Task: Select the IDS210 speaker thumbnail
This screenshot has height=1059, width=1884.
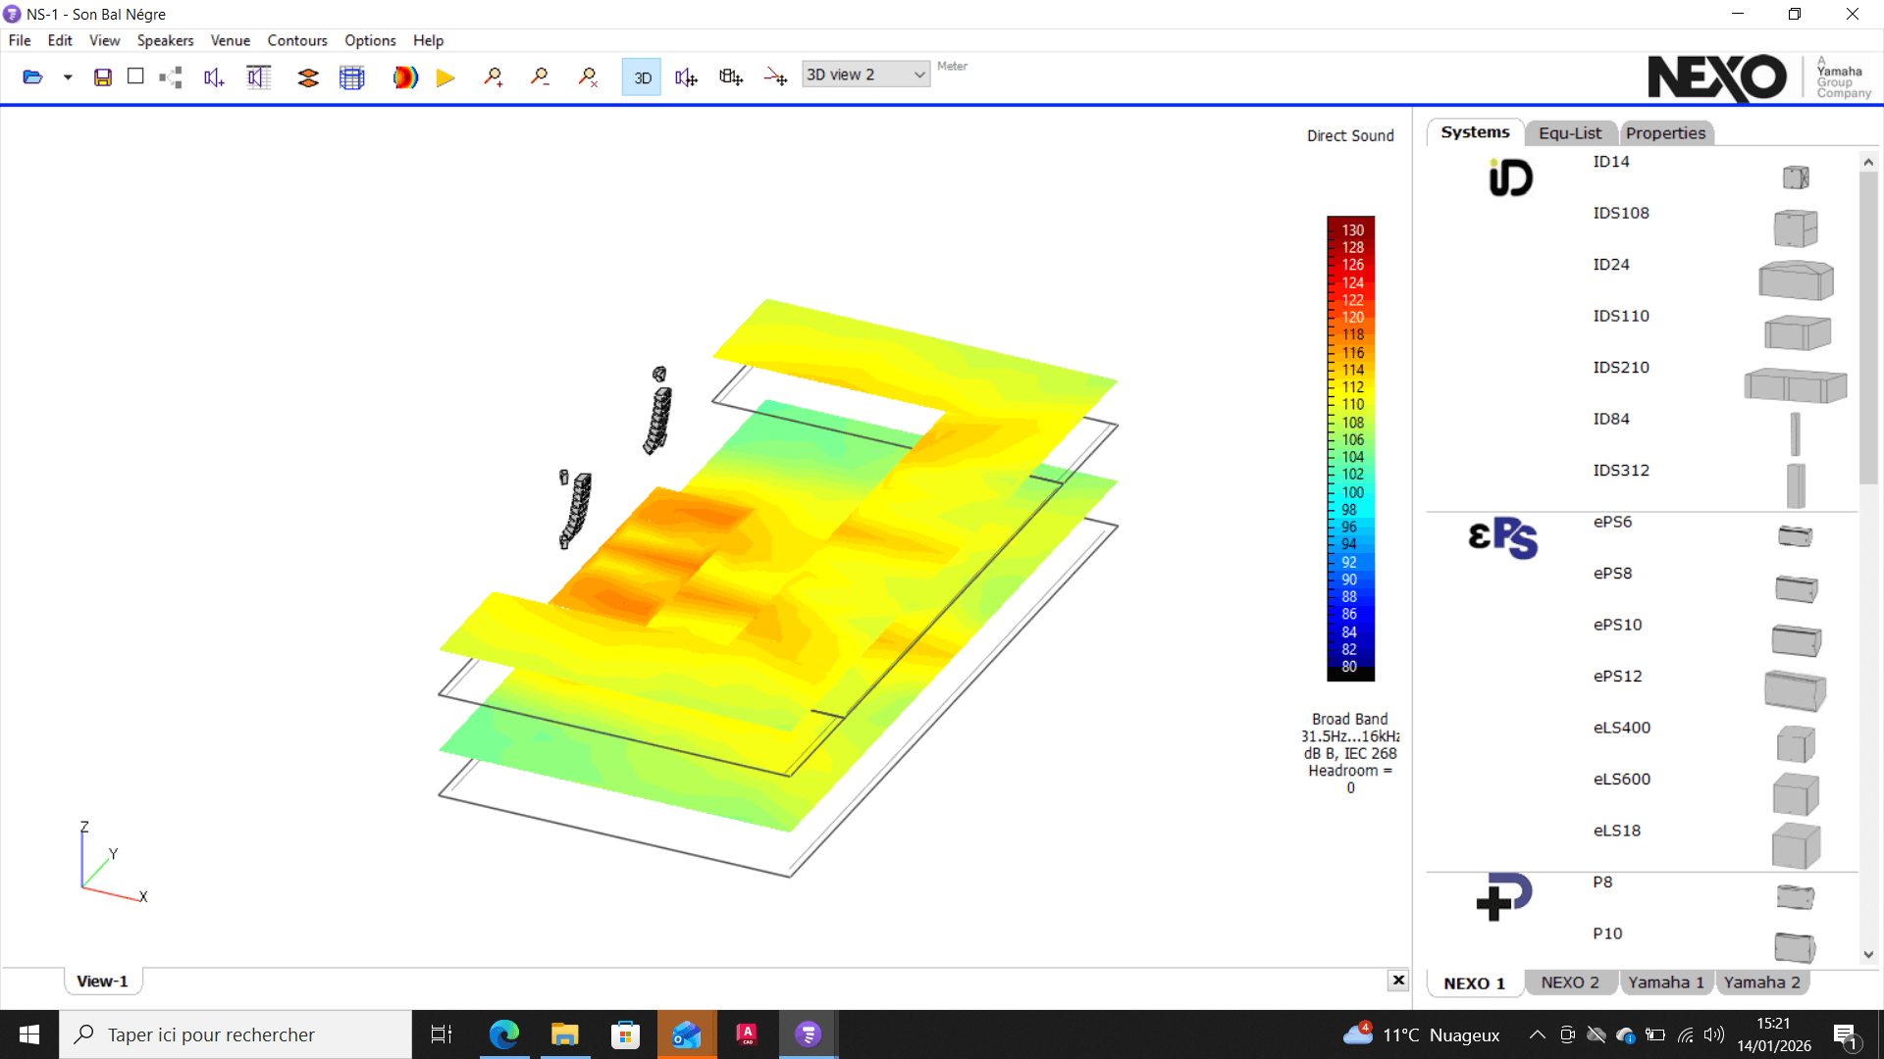Action: pos(1796,385)
